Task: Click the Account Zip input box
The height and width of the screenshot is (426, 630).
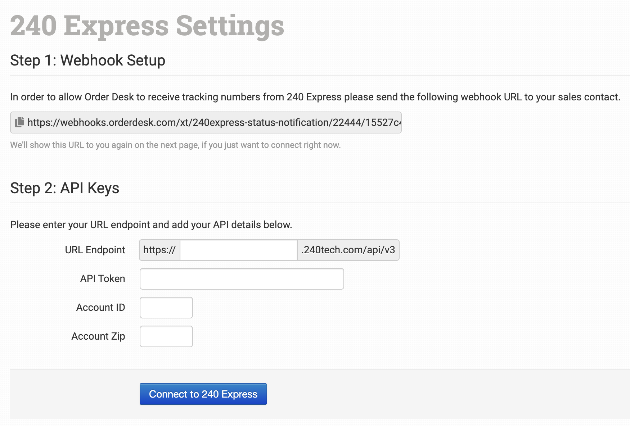Action: tap(166, 336)
